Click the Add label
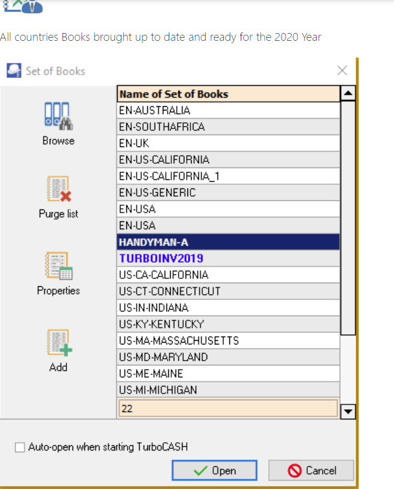 (58, 367)
